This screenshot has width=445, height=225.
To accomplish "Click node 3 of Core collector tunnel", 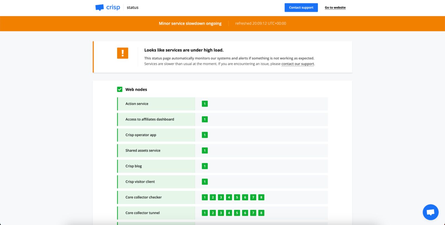I will (221, 213).
